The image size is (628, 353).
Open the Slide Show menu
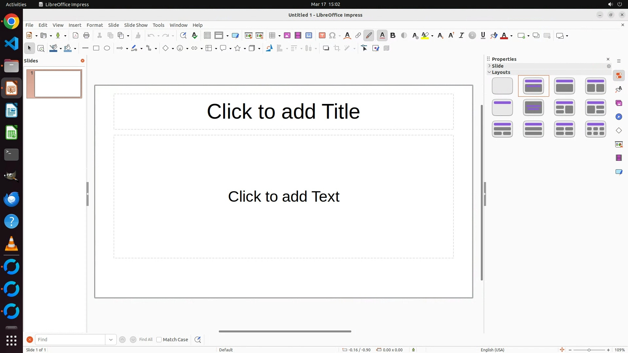pos(136,25)
